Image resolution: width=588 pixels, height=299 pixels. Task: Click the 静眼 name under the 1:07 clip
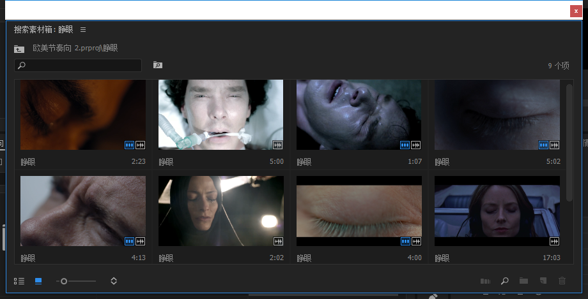304,162
